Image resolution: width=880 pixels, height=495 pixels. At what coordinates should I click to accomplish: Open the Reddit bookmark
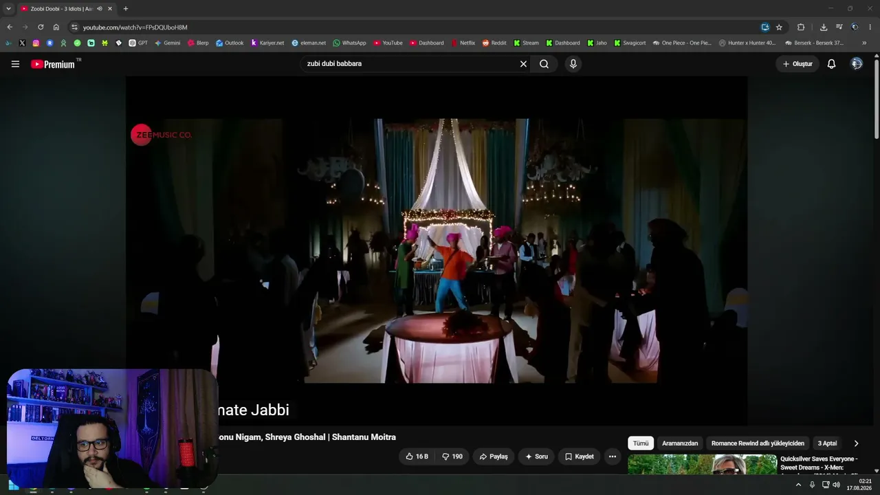[x=494, y=43]
